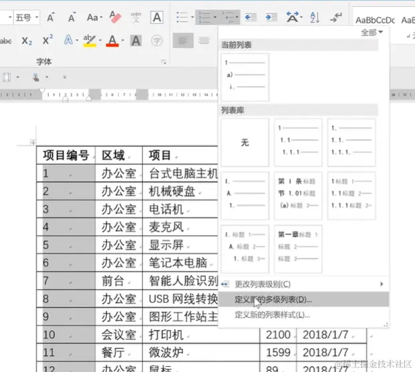Select 定义新的多级列表(D)...

point(303,299)
